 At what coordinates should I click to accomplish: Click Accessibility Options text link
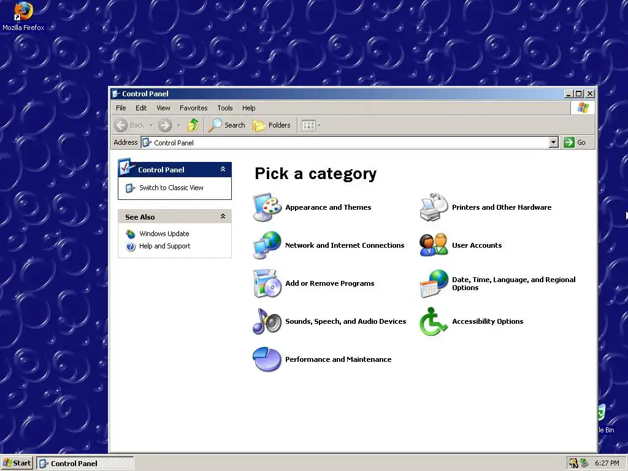pos(488,321)
